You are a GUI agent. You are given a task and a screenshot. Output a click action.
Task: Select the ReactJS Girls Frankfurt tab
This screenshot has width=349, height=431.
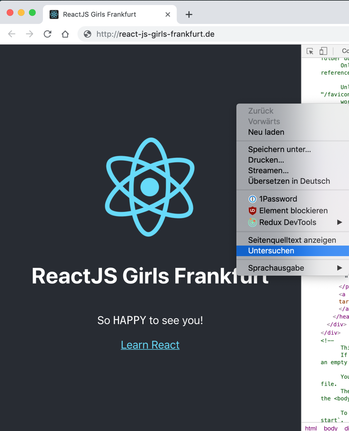click(110, 14)
